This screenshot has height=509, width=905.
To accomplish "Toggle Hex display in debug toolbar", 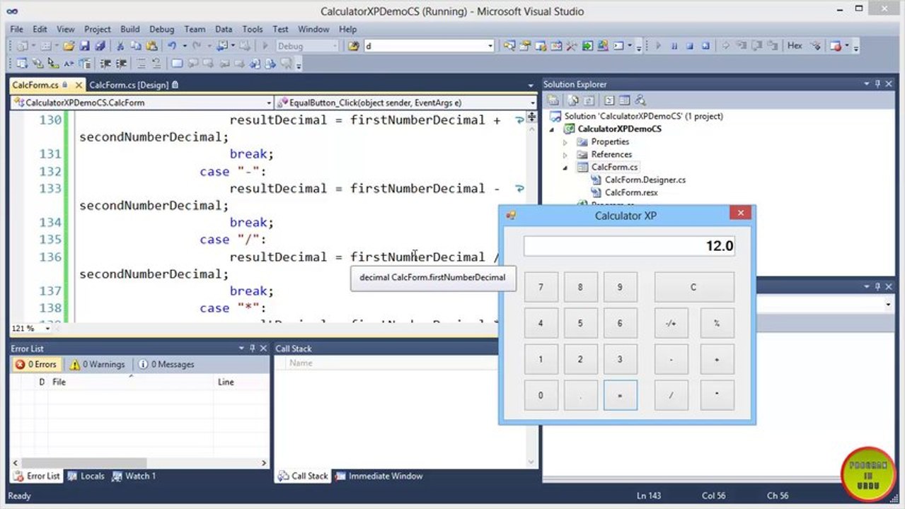I will pos(795,46).
